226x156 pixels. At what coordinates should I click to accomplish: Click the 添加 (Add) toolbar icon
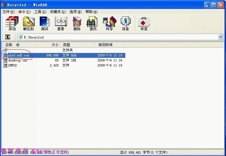12,23
